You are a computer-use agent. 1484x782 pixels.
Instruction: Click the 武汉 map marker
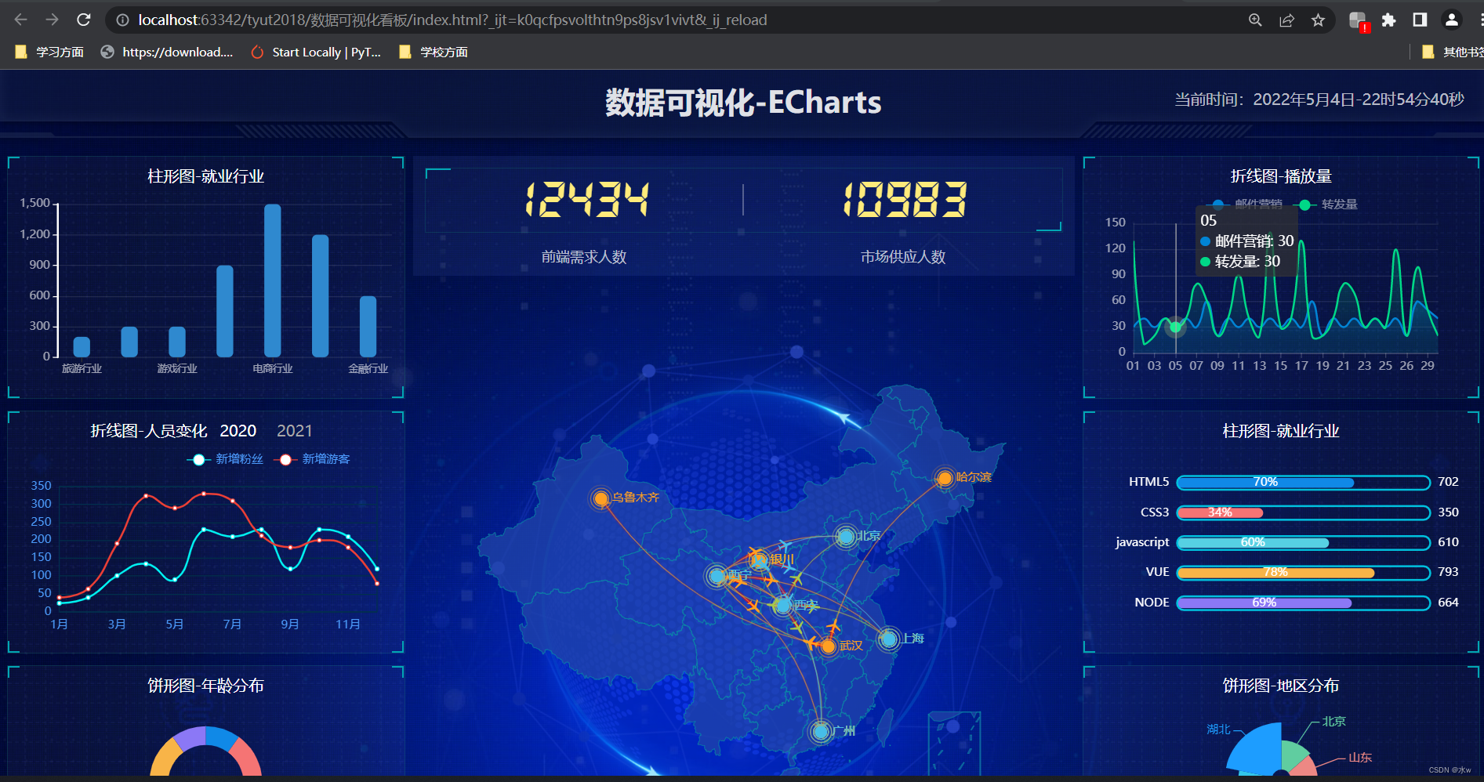click(x=828, y=646)
